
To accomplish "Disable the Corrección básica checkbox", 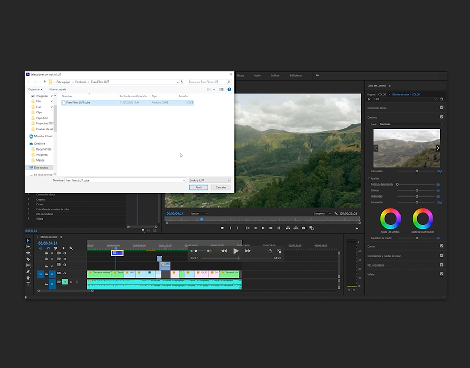I will (x=442, y=108).
